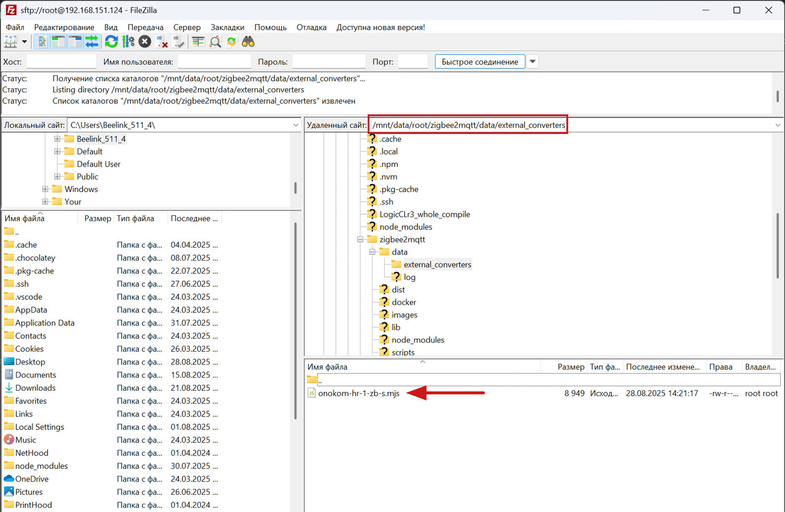Open the Закладки menu
Image resolution: width=785 pixels, height=512 pixels.
227,27
